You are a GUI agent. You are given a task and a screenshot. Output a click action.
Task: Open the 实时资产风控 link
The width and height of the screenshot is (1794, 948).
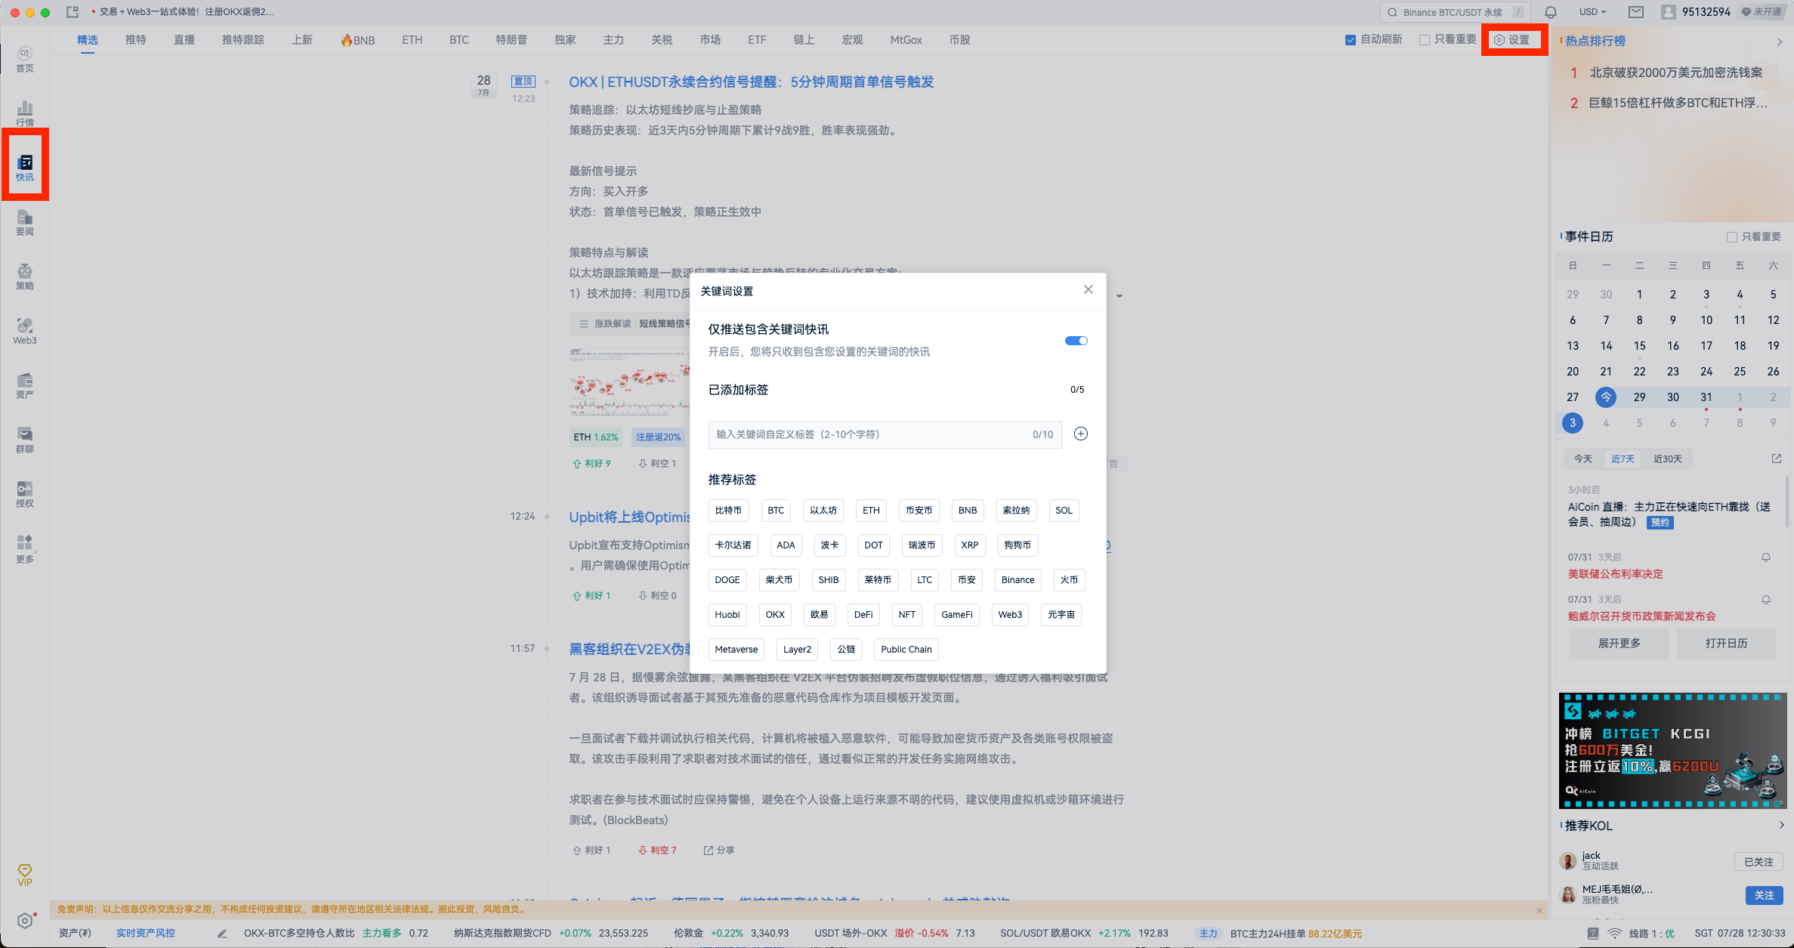click(x=145, y=934)
